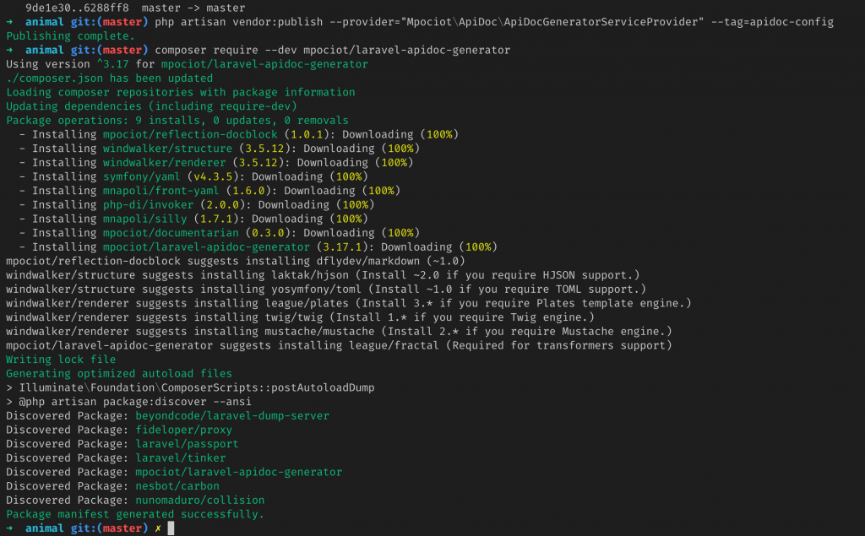
Task: Click 'Package manifest generated successfully.' line
Action: pyautogui.click(x=135, y=514)
